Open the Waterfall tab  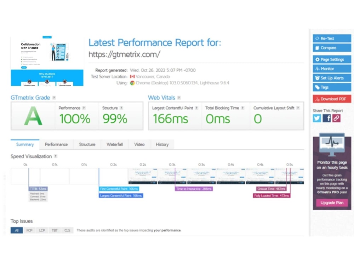click(x=115, y=145)
